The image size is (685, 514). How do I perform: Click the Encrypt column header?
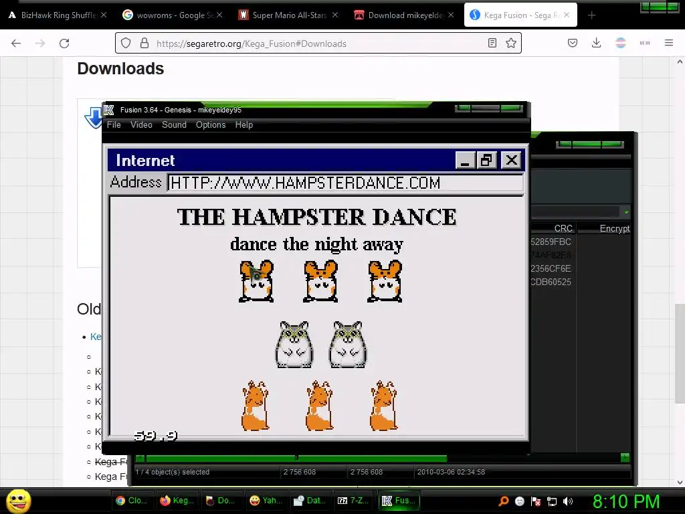click(615, 229)
